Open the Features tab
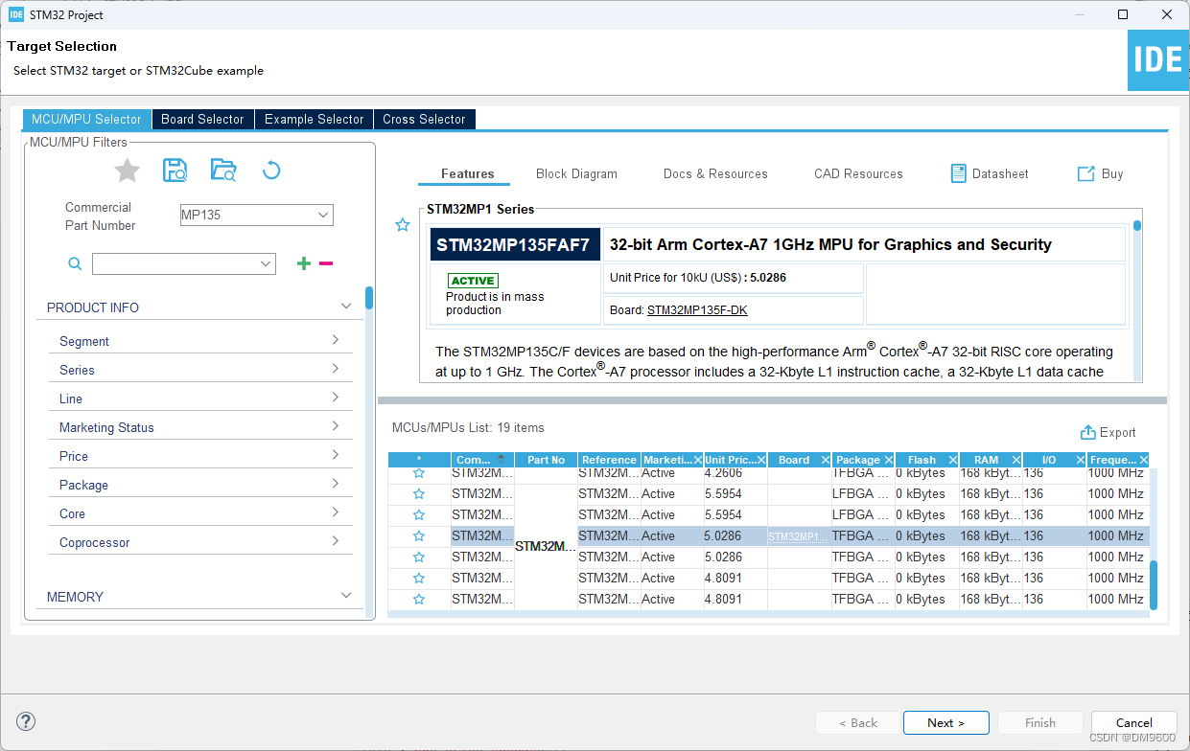Screen dimensions: 1190x751 tap(468, 173)
